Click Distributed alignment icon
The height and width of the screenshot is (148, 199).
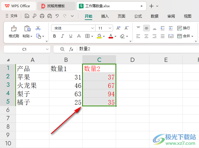171,36
